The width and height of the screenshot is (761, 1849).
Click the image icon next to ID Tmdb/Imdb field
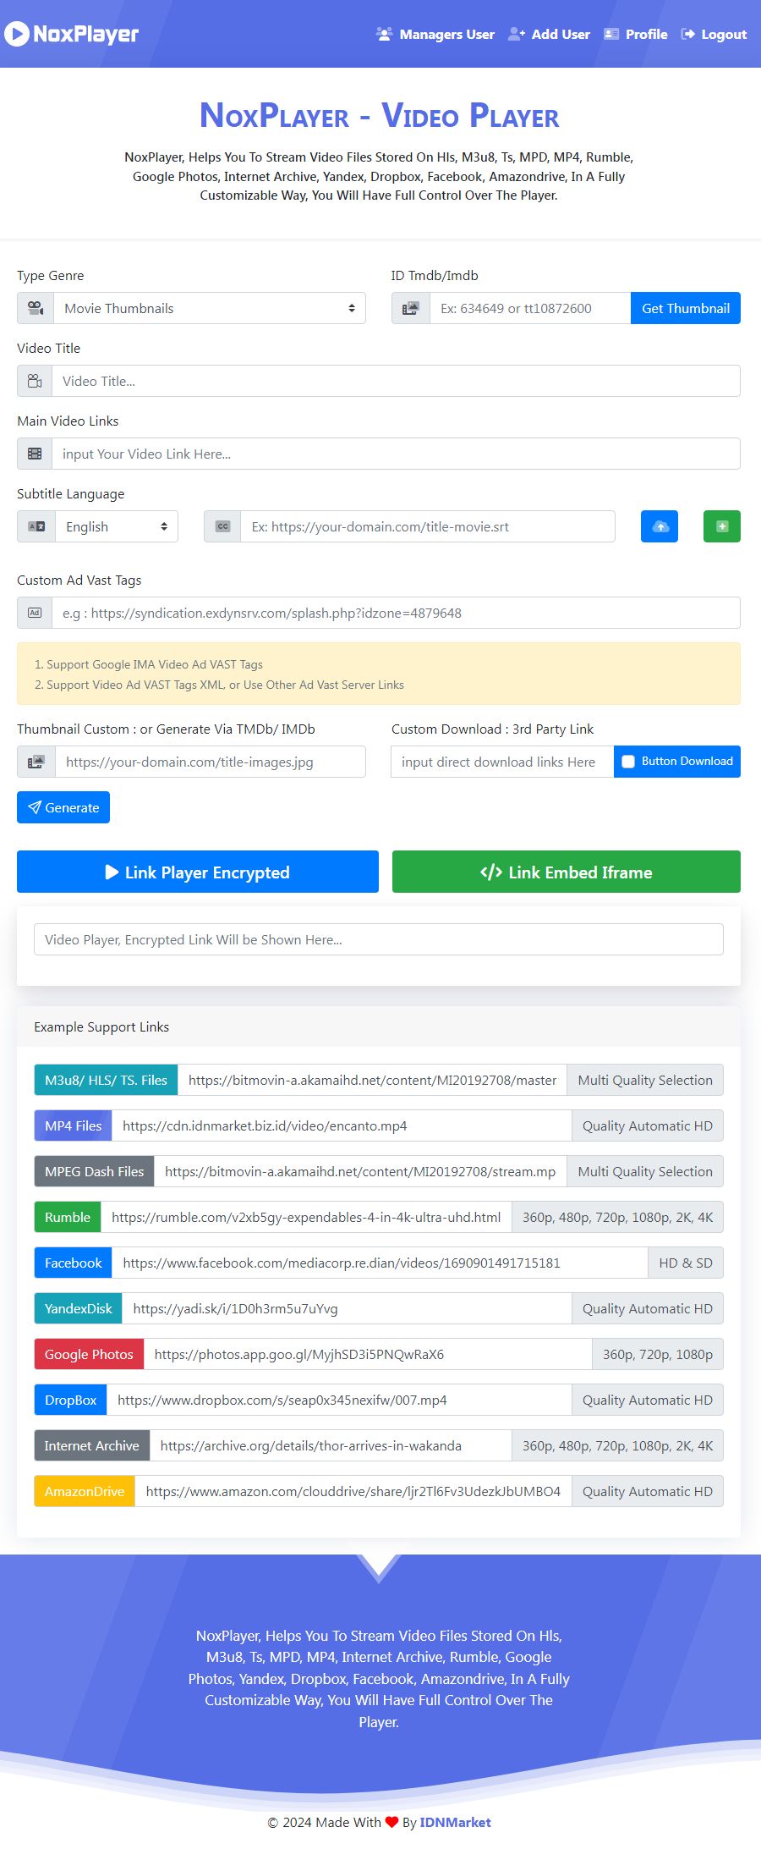pyautogui.click(x=410, y=308)
